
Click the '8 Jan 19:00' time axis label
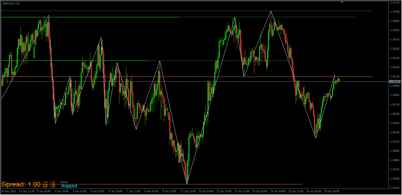tap(169, 191)
